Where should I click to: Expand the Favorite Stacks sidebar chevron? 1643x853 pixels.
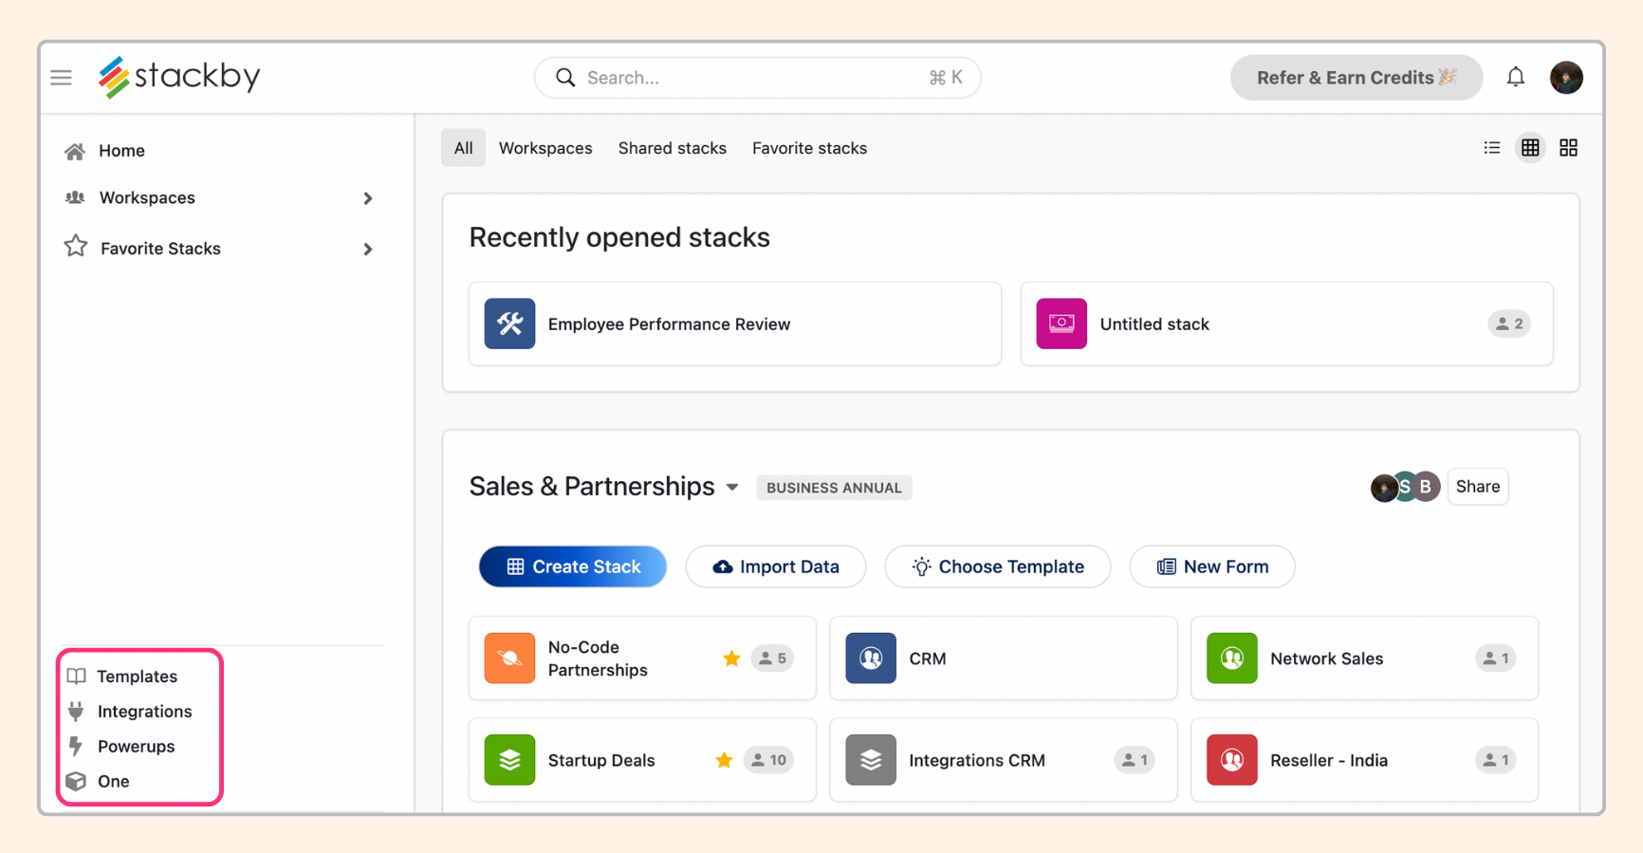(x=368, y=249)
